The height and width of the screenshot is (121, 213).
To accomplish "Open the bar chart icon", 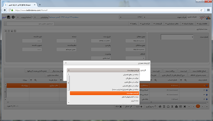I will point(176,106).
